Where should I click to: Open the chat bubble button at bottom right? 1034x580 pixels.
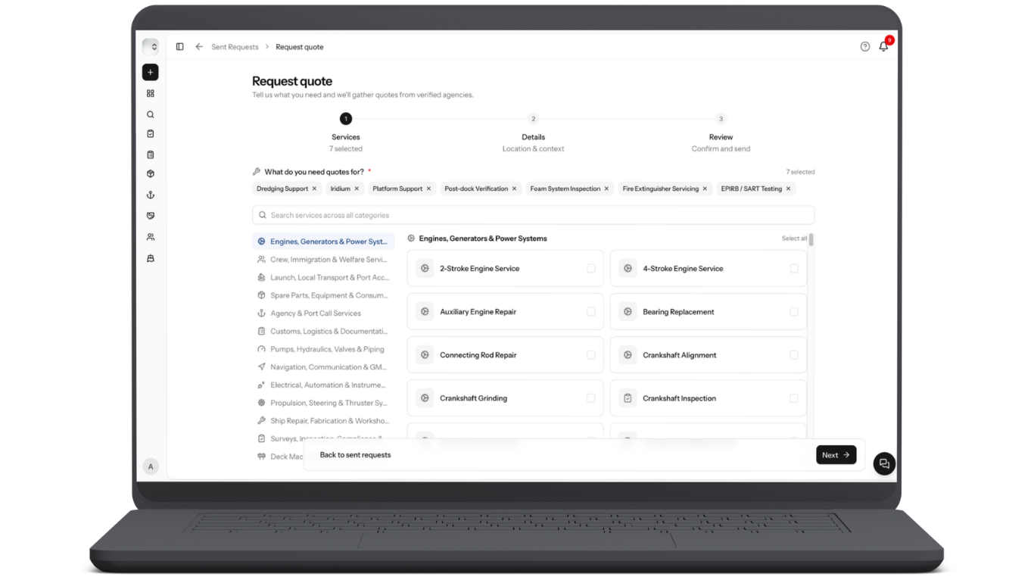click(x=884, y=464)
